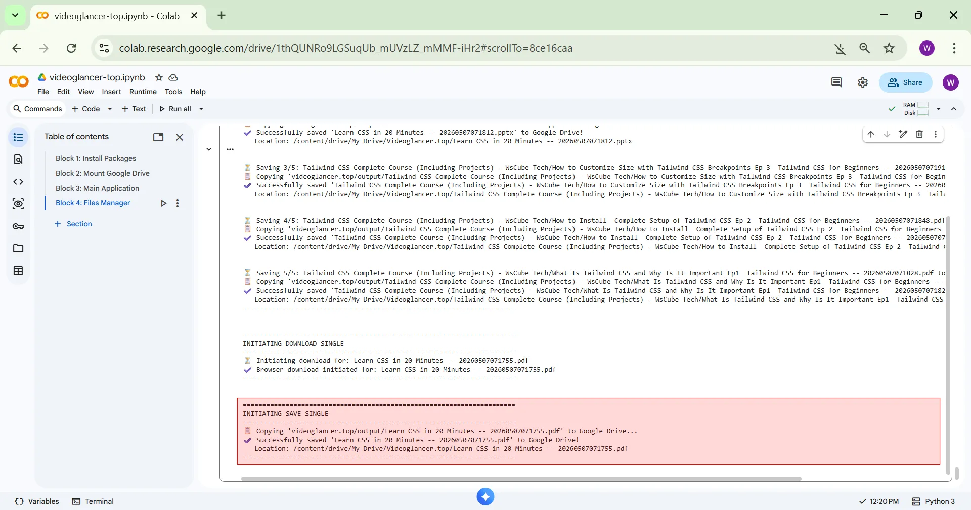Image resolution: width=971 pixels, height=510 pixels.
Task: Click the 12:20 PM execution status
Action: [879, 501]
